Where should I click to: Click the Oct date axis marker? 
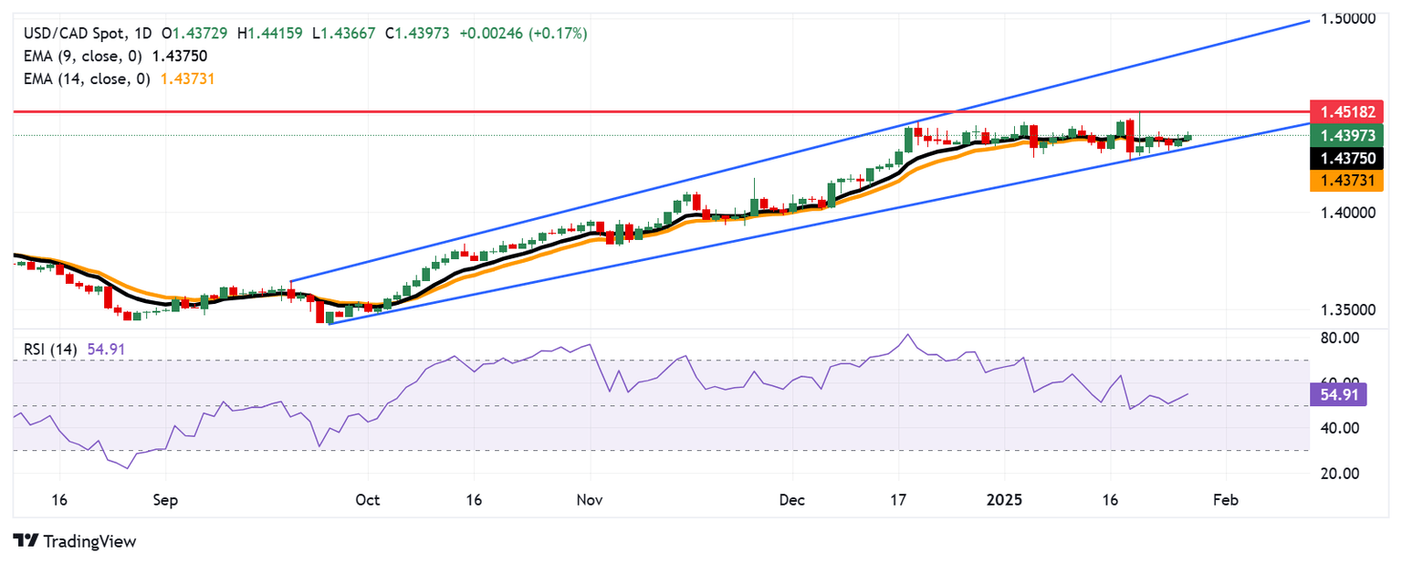(x=368, y=500)
